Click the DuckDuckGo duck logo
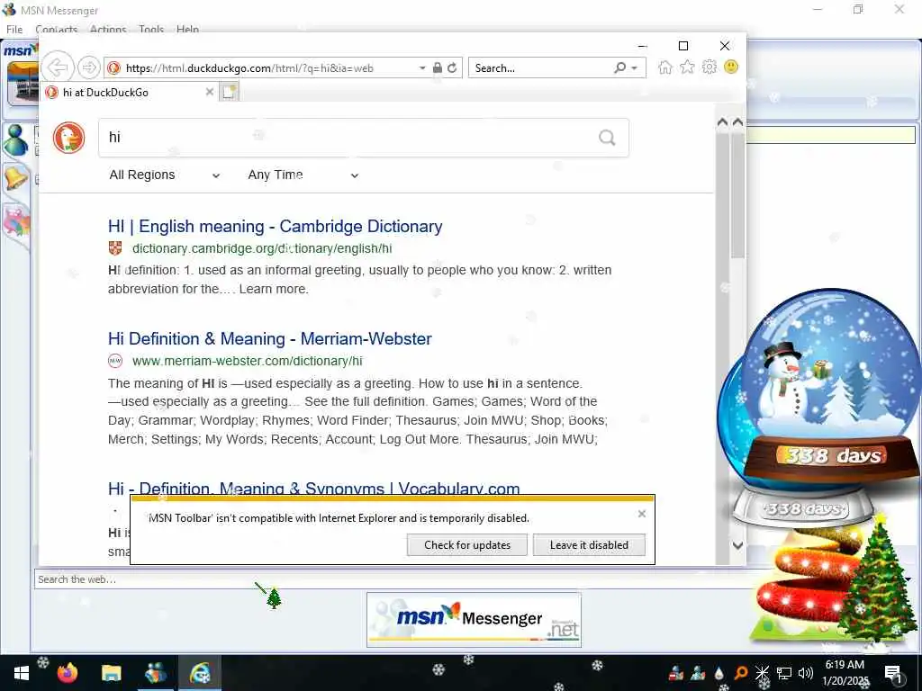 click(68, 138)
